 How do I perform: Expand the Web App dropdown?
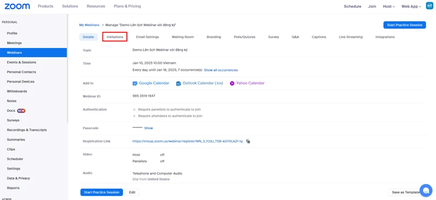tap(411, 7)
